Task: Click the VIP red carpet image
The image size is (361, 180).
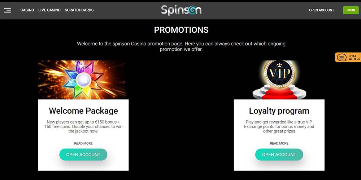Action: pyautogui.click(x=279, y=80)
